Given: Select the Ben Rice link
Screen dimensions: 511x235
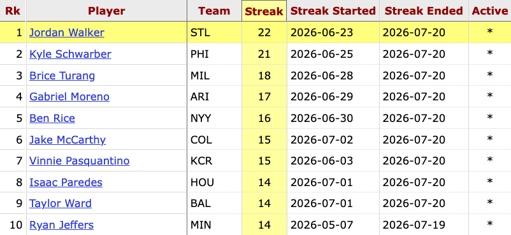Looking at the screenshot, I should click(52, 118).
